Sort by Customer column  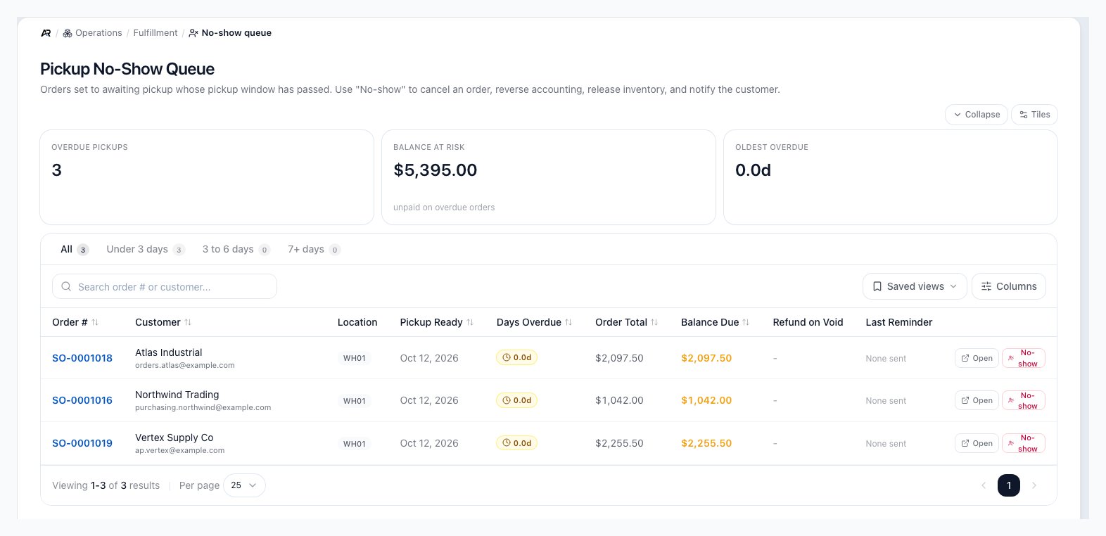163,322
